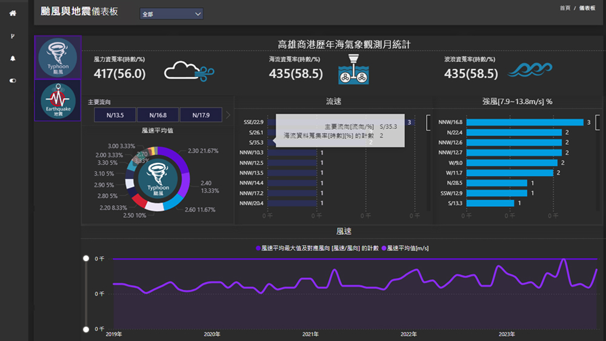The height and width of the screenshot is (341, 606).
Task: Select the Earthquake 地震 tile
Action: (58, 101)
